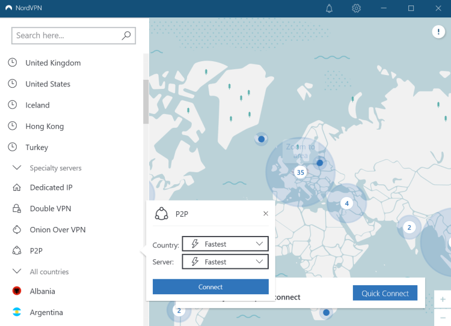
Task: Focus the Search here input field
Action: tap(66, 35)
